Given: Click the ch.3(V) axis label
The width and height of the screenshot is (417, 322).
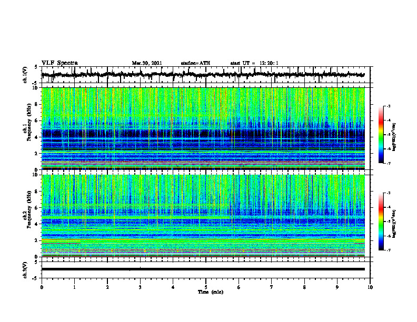Looking at the screenshot, I should pyautogui.click(x=25, y=270).
